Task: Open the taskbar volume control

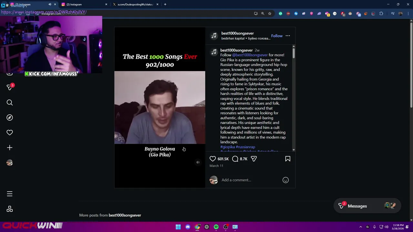Action: (x=387, y=227)
